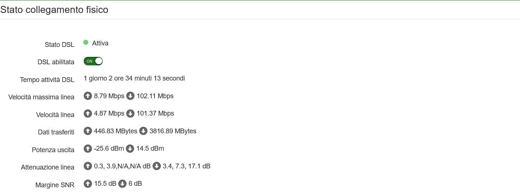Image resolution: width=520 pixels, height=195 pixels.
Task: Click upload arrow icon beside 4.87 Mbps
Action: [x=88, y=113]
